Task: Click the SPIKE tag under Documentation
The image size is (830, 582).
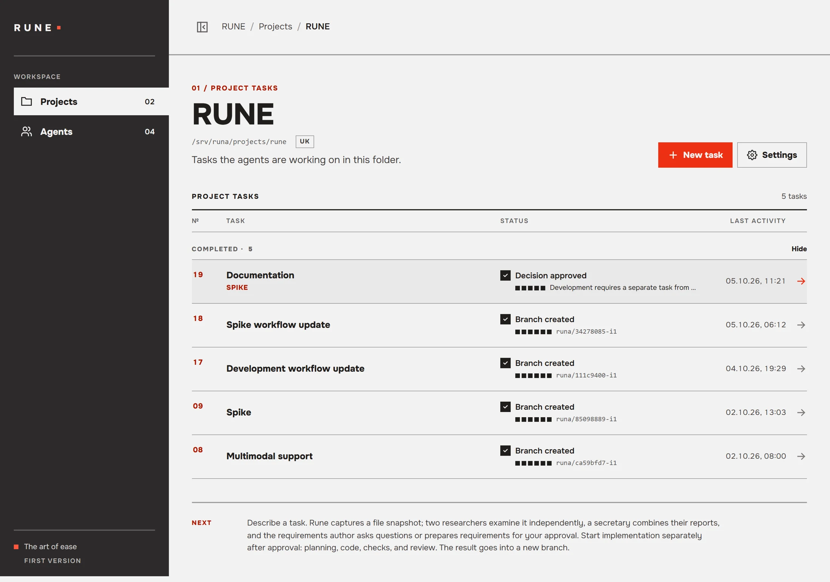Action: 237,287
